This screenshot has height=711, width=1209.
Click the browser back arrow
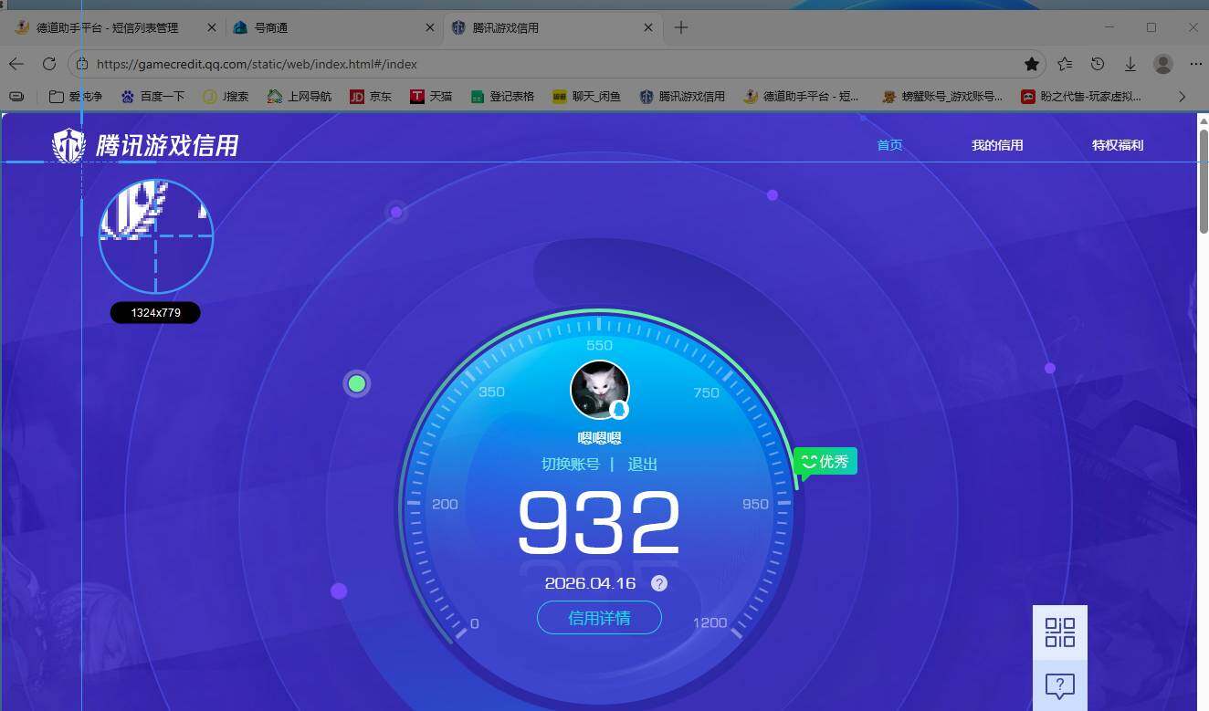(16, 64)
